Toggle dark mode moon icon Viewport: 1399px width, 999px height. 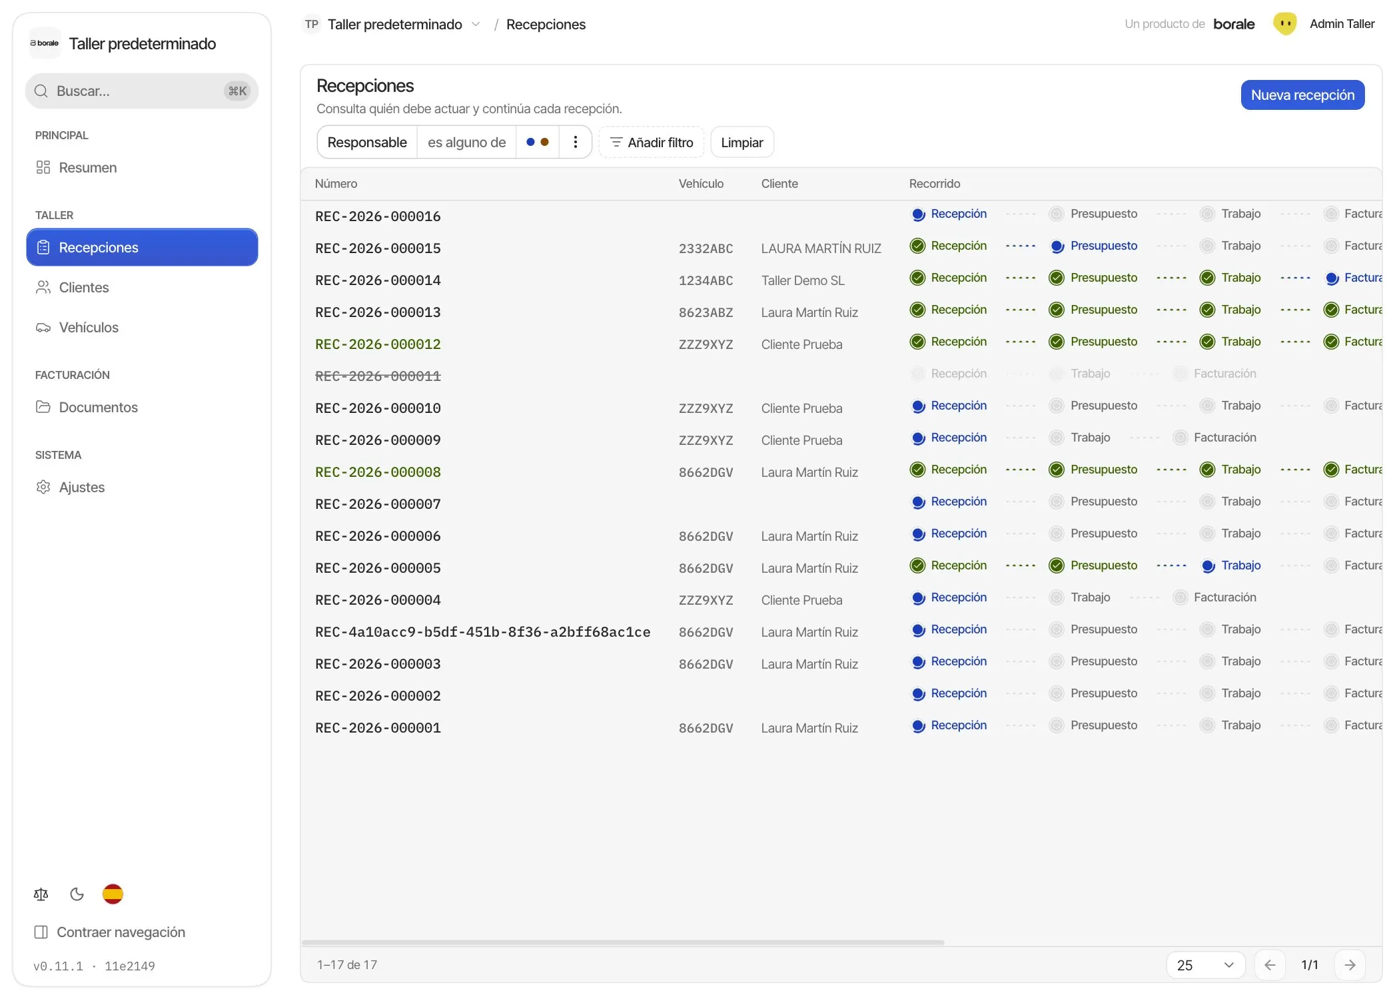pyautogui.click(x=77, y=894)
